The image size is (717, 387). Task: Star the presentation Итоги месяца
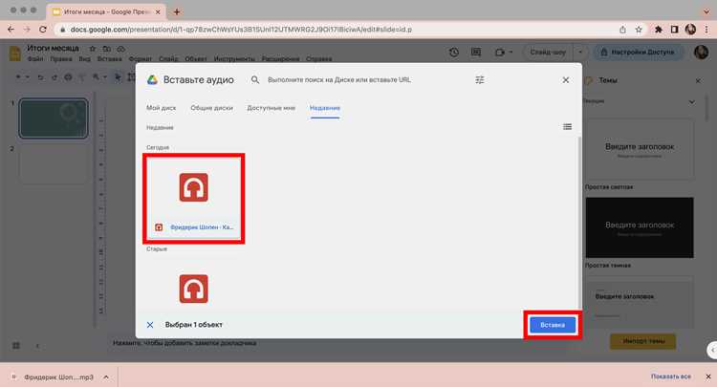pos(93,49)
